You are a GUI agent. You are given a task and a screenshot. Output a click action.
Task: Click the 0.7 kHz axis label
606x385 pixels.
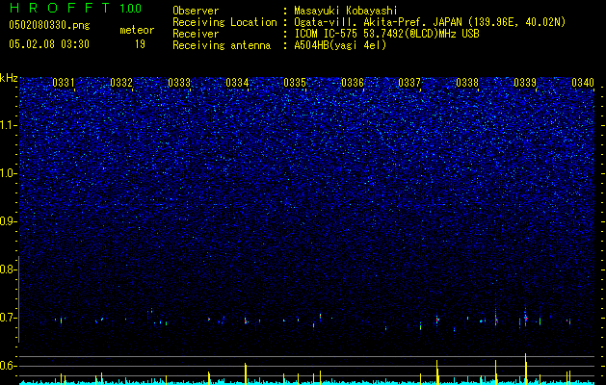8,318
